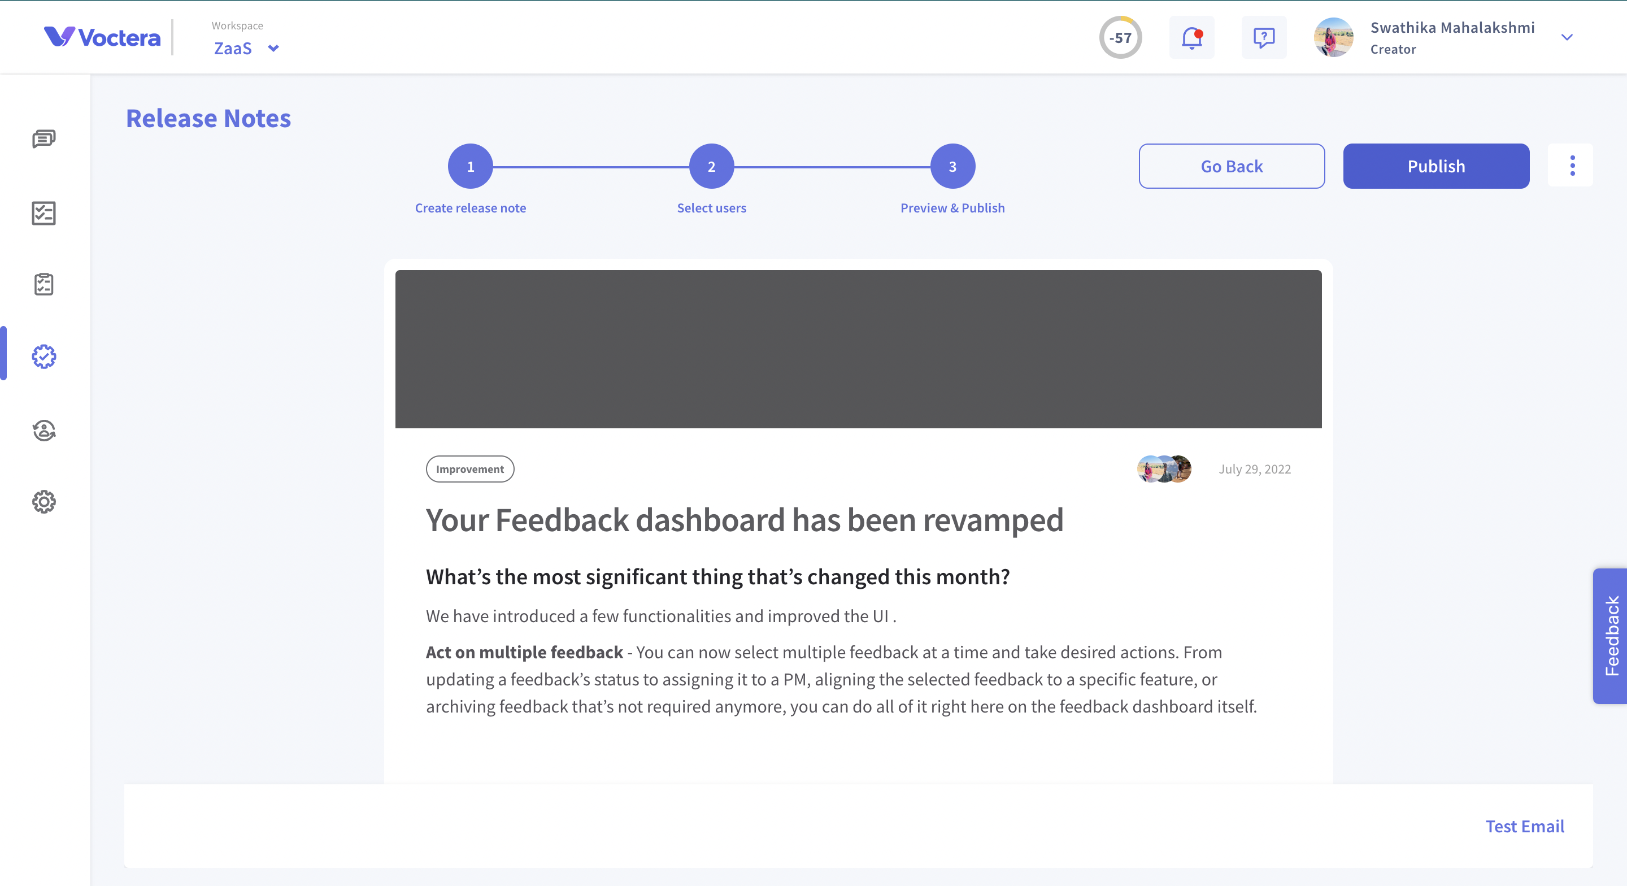Open the clipboard tasks sidebar icon
1627x886 pixels.
click(43, 284)
